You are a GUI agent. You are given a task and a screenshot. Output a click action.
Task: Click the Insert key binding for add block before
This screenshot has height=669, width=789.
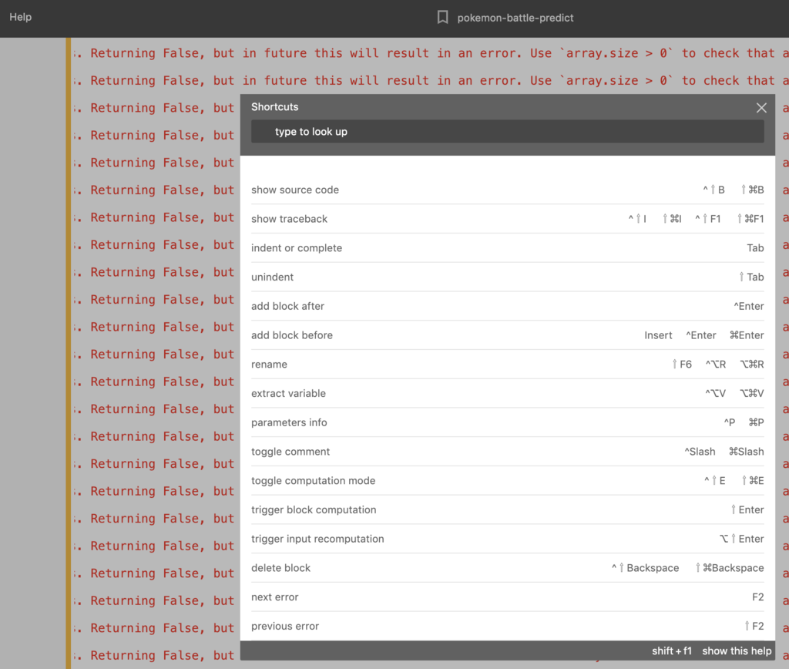click(658, 335)
